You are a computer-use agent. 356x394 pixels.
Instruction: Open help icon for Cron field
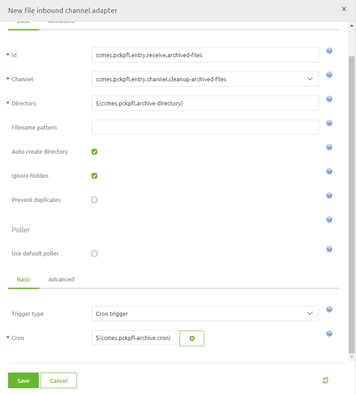[329, 333]
